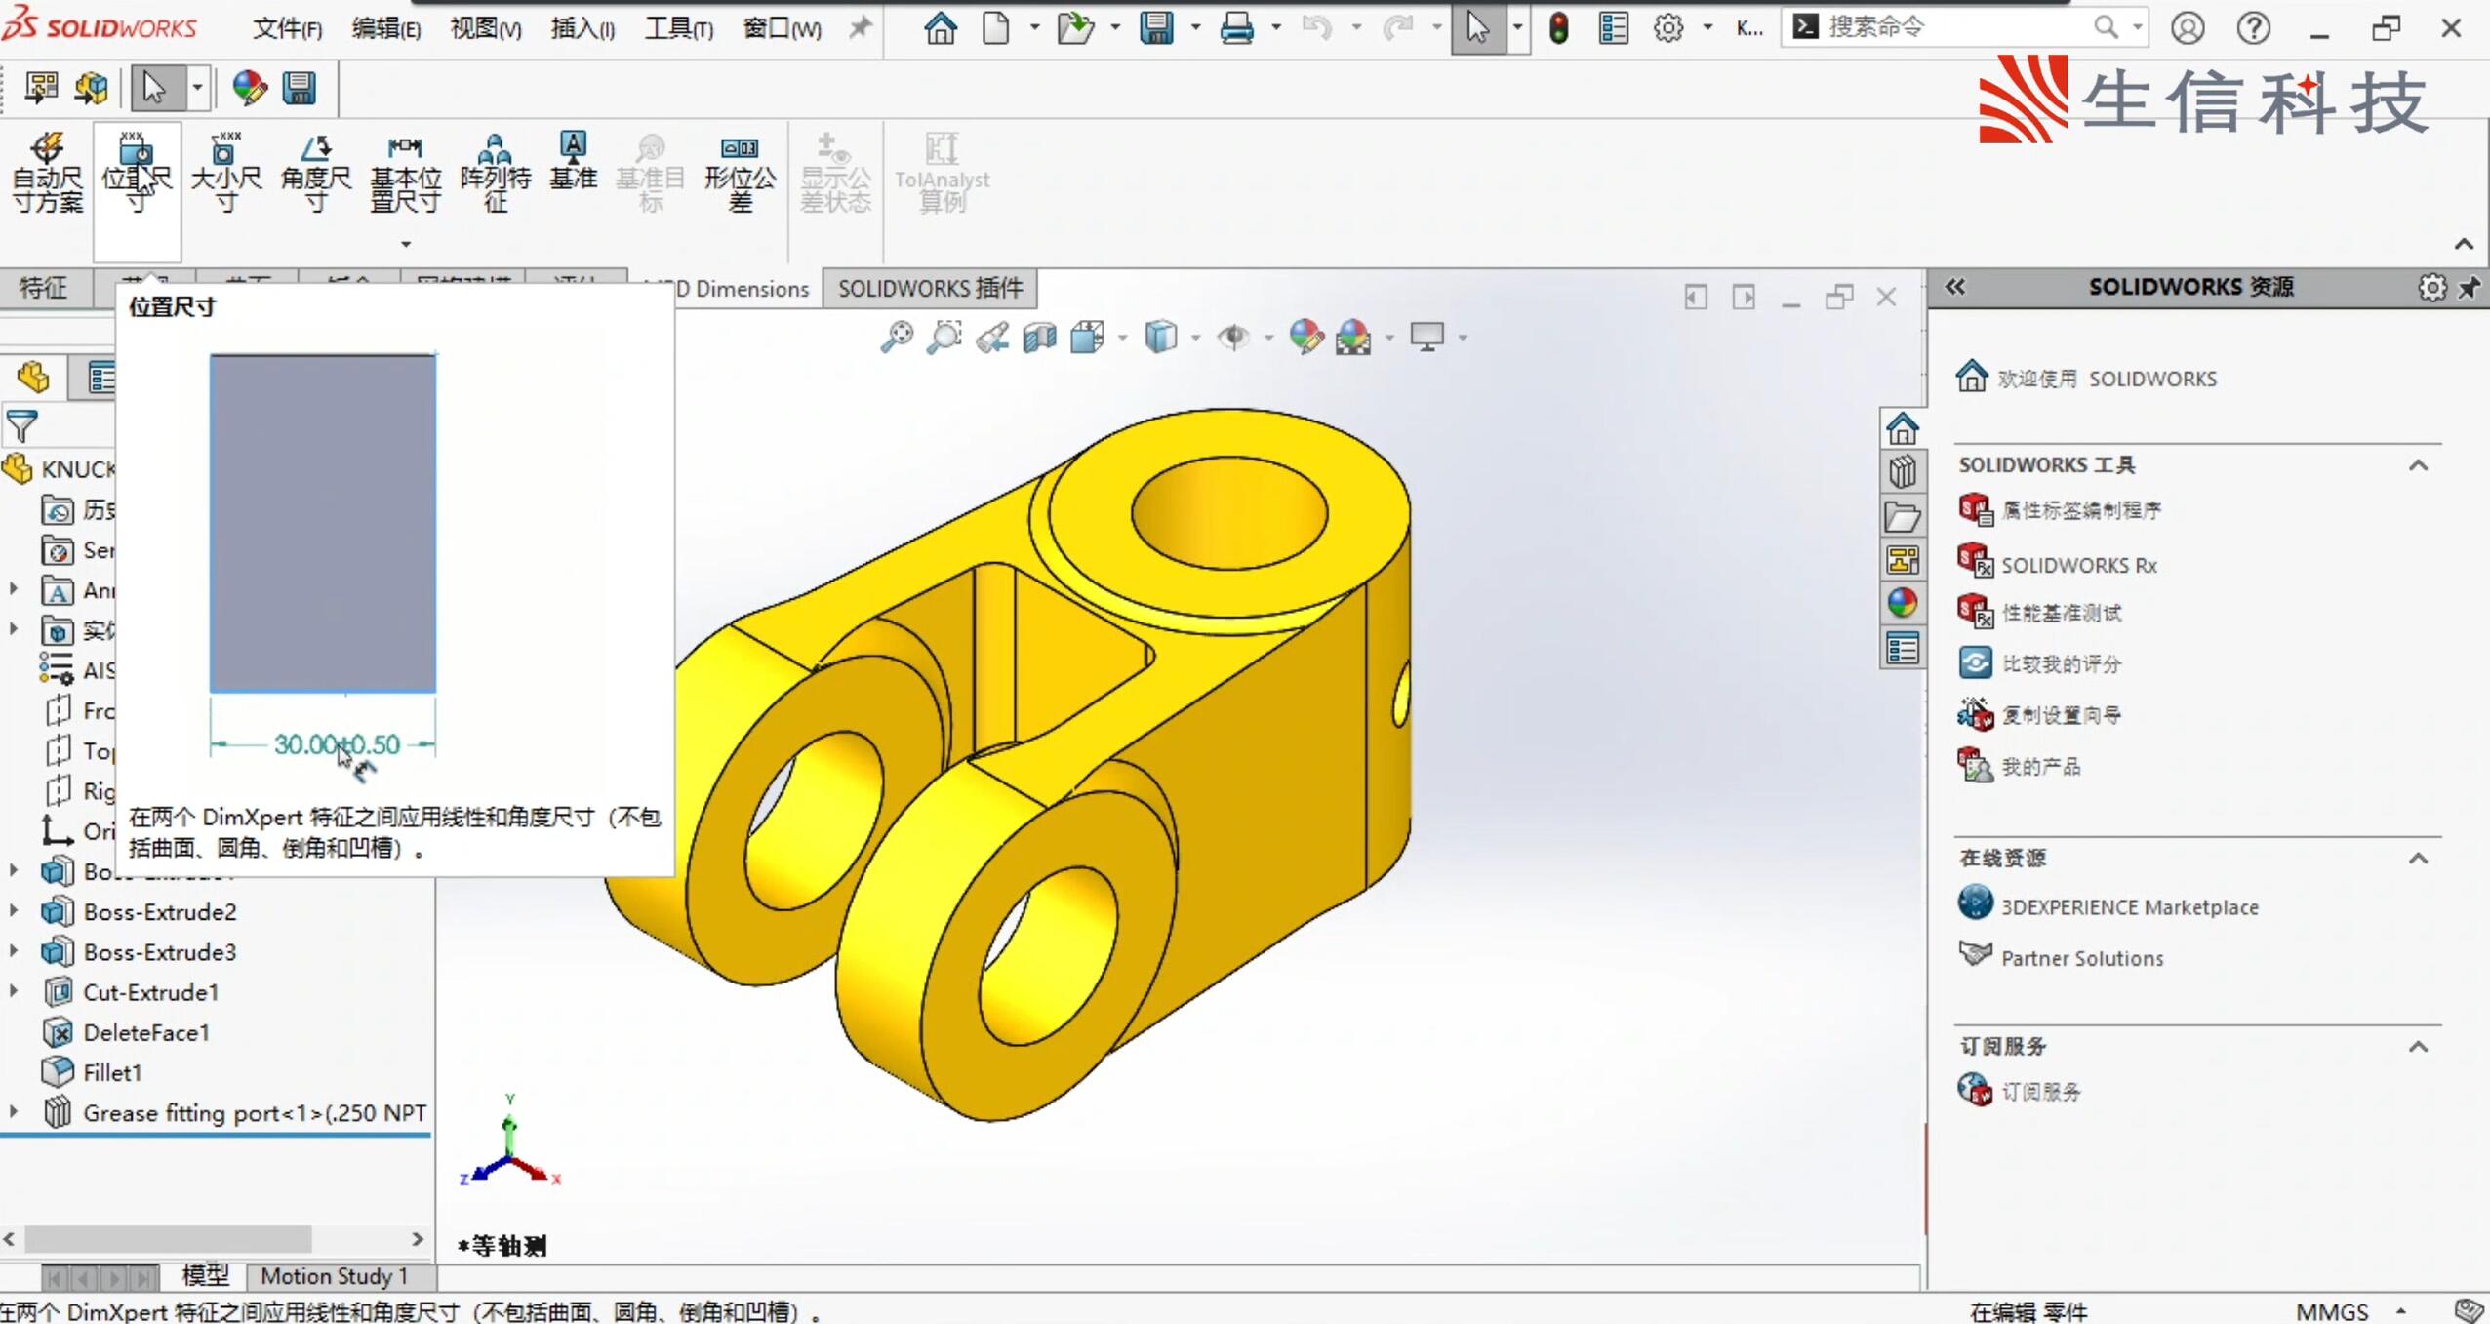Switch to the SOLIDWORKS 插件 tab
The image size is (2490, 1324).
click(x=930, y=289)
